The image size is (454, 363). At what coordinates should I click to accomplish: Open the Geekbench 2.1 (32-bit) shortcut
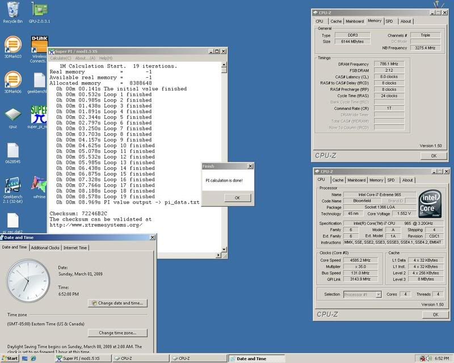coord(12,185)
